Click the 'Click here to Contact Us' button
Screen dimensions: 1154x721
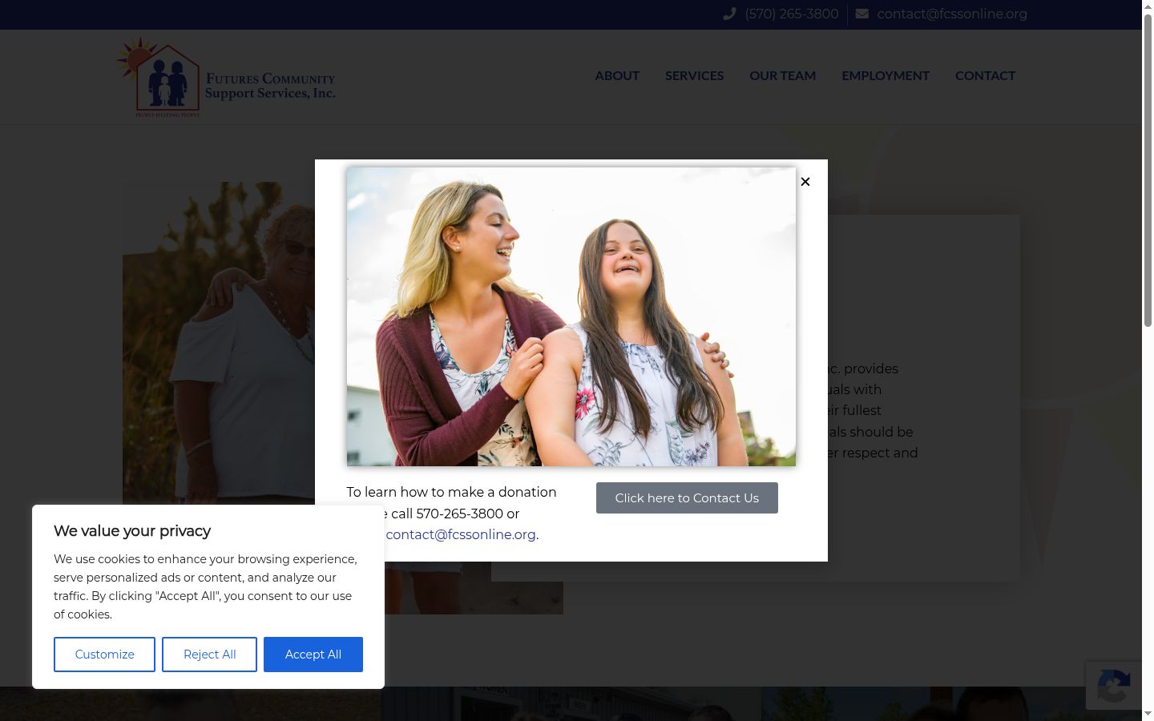point(687,497)
